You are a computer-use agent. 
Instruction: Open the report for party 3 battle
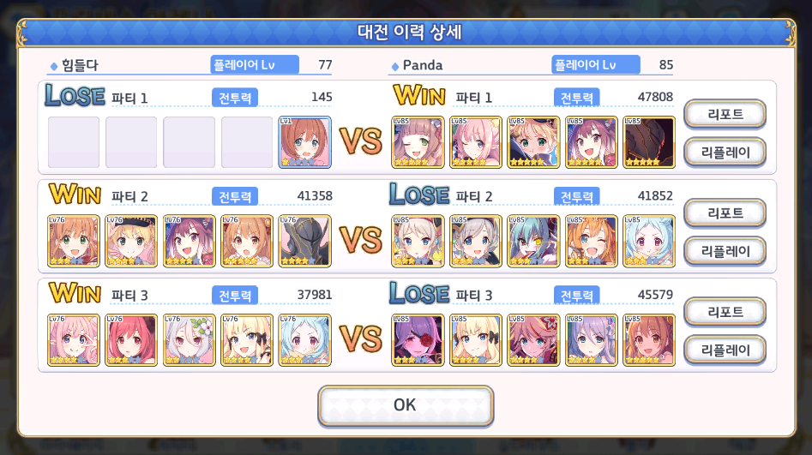tap(725, 312)
